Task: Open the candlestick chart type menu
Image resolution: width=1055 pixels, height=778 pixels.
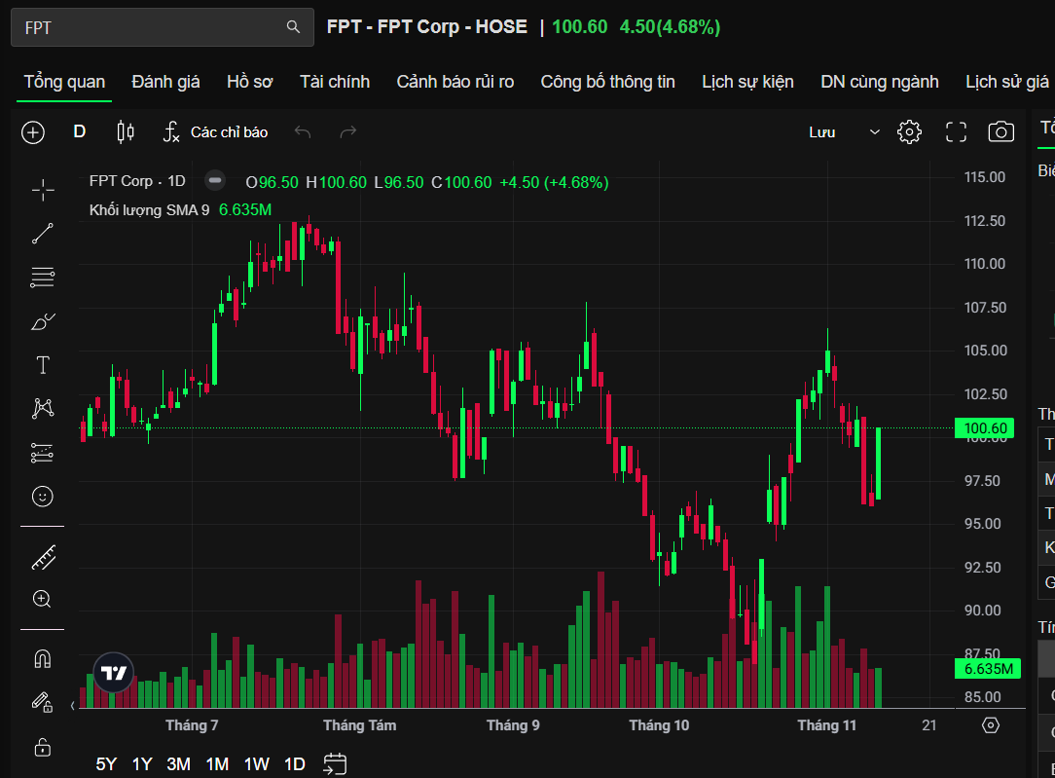Action: 125,132
